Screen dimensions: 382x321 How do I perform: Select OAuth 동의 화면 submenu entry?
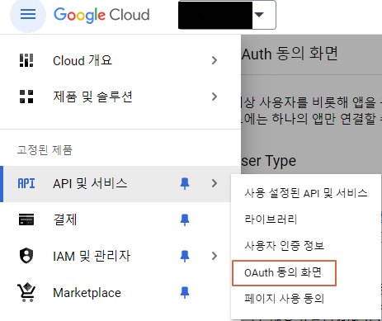284,273
